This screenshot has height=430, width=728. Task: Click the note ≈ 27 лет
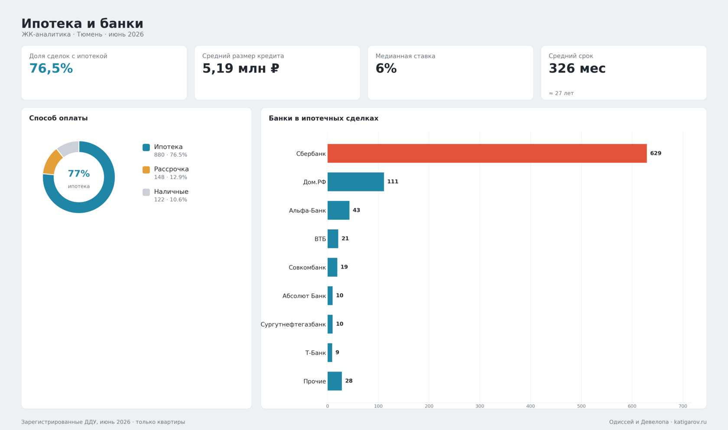[561, 94]
